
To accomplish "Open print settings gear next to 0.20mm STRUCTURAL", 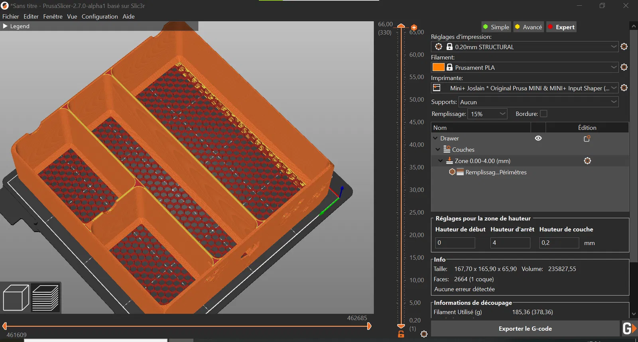I will [624, 47].
